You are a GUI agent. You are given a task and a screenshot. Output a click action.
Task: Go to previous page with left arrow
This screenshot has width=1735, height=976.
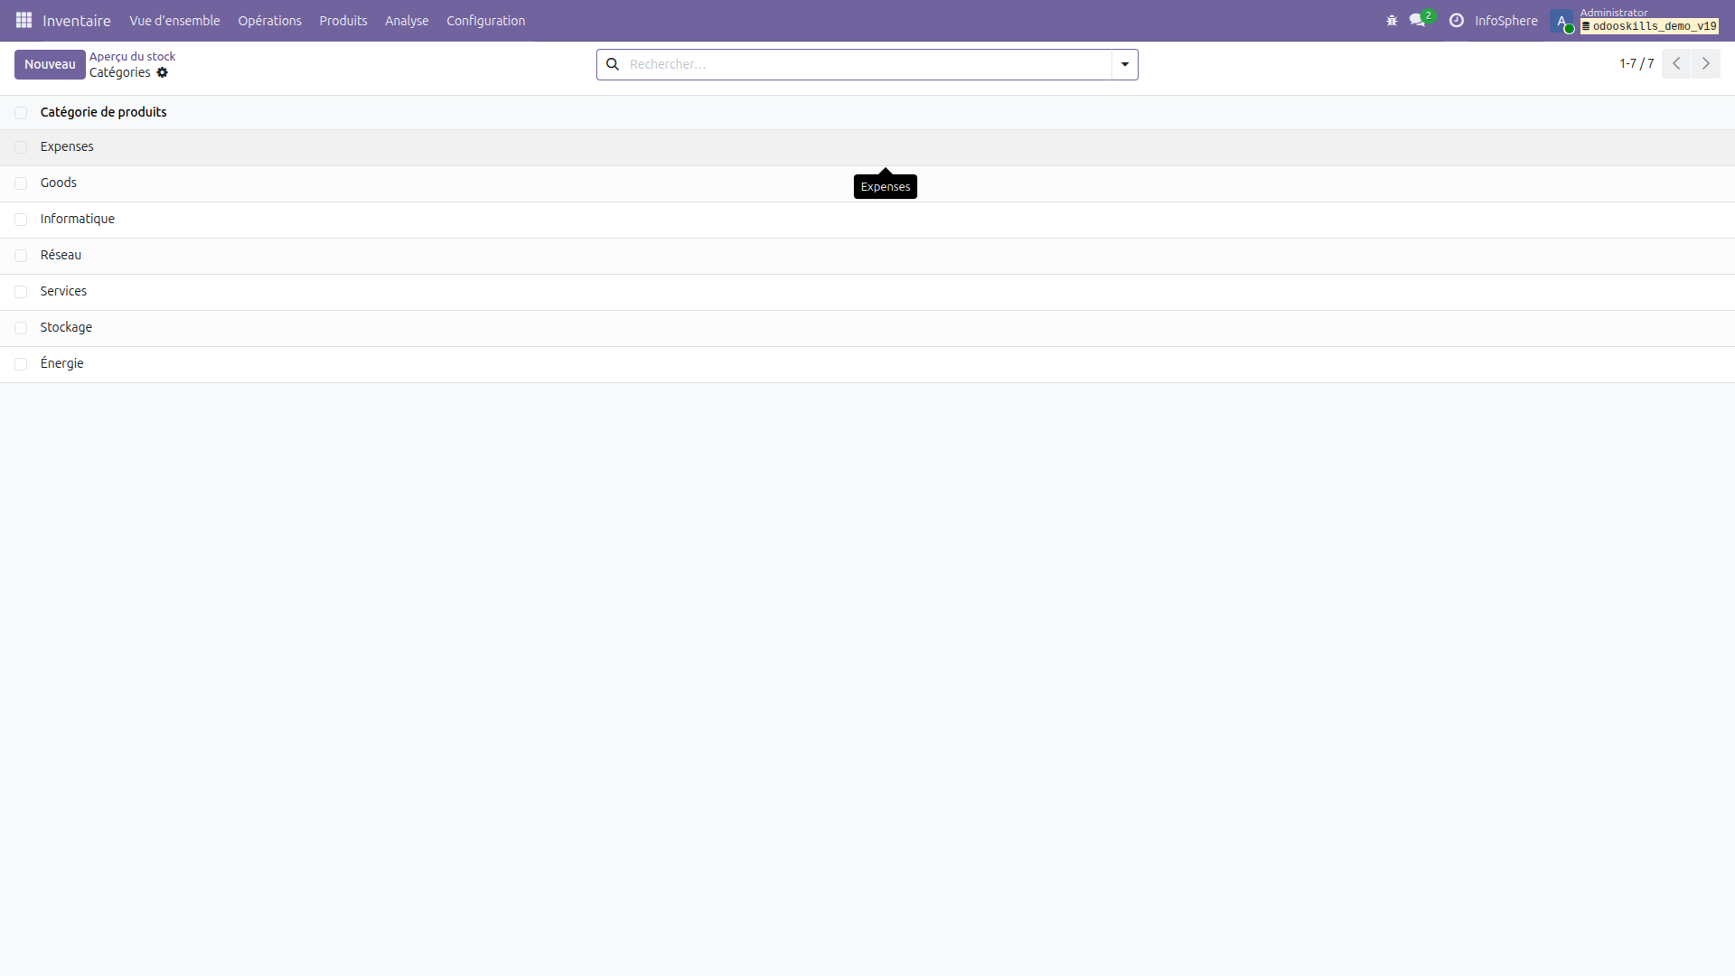[x=1676, y=63]
